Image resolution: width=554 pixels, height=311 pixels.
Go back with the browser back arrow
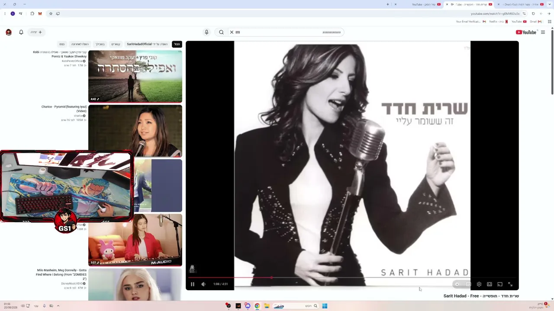pos(549,13)
